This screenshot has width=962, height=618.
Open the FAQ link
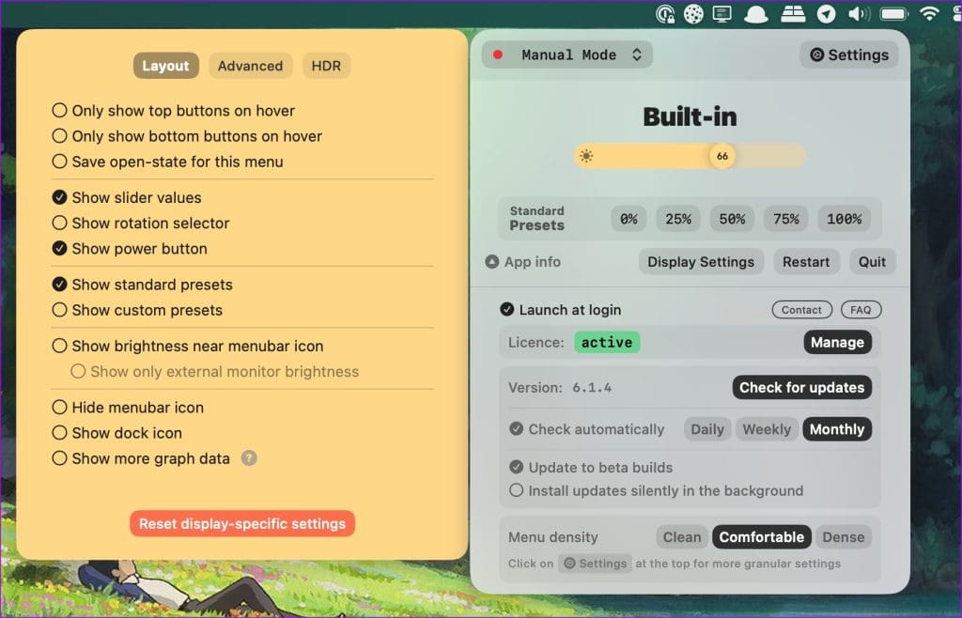[861, 310]
